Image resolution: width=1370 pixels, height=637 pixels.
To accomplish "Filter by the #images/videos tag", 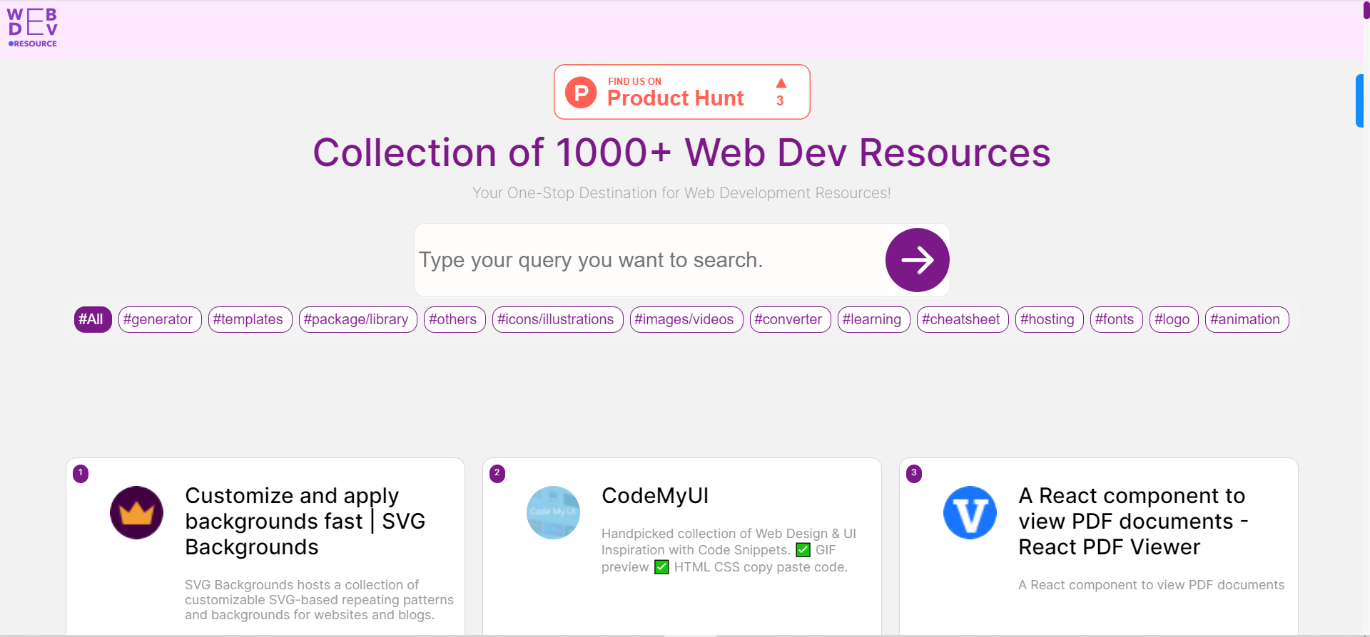I will pyautogui.click(x=686, y=319).
